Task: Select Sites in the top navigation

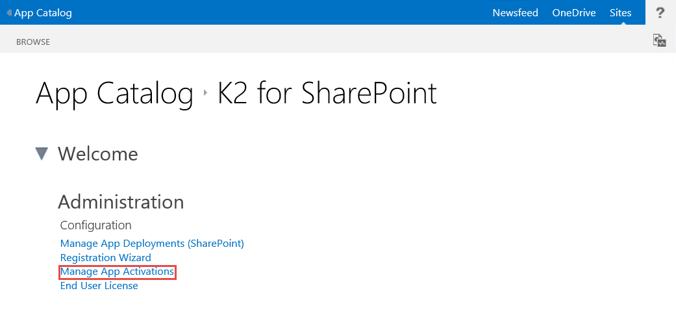Action: [620, 12]
